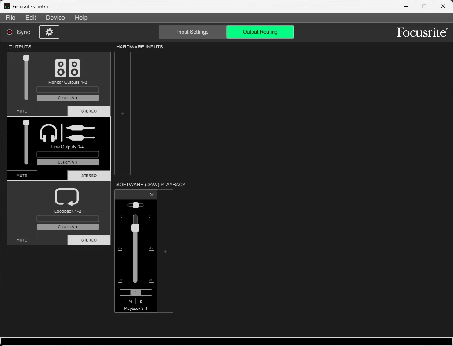This screenshot has height=346, width=453.
Task: Open the Device menu
Action: click(55, 18)
